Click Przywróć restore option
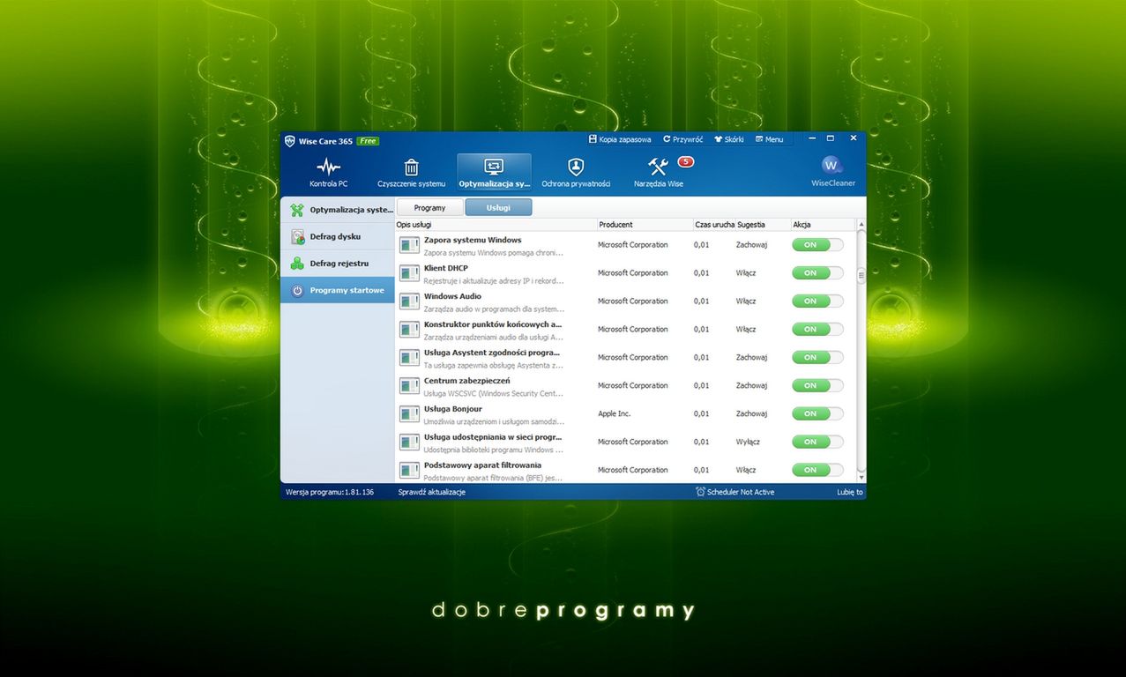 682,139
